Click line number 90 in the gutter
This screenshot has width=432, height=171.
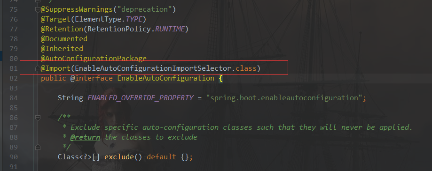14,157
